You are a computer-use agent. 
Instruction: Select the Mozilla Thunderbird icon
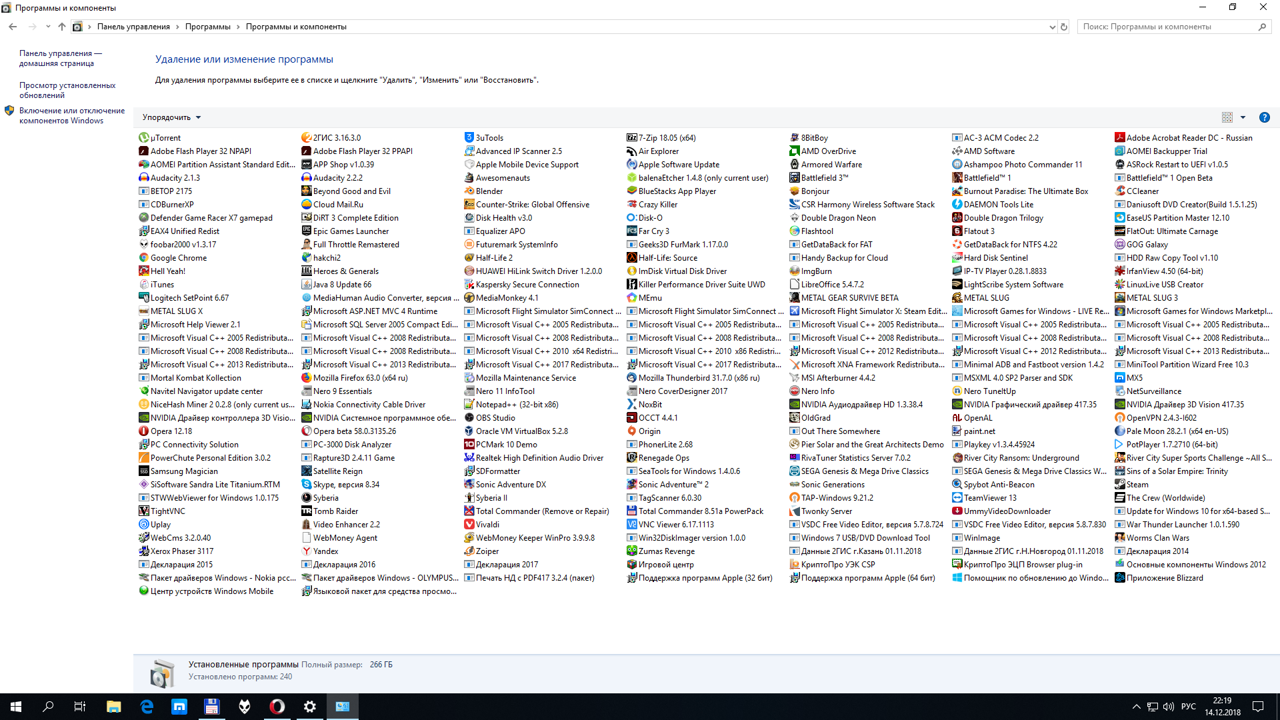tap(631, 378)
